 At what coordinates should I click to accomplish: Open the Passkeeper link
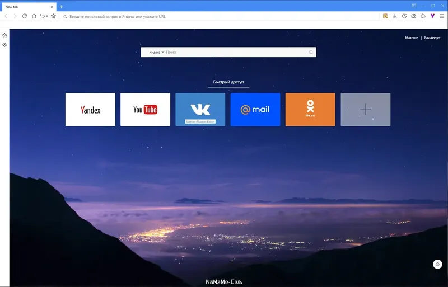coord(432,37)
